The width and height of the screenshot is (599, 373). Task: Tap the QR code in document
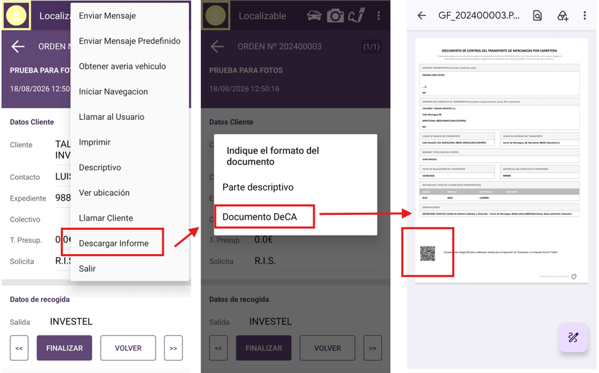428,254
